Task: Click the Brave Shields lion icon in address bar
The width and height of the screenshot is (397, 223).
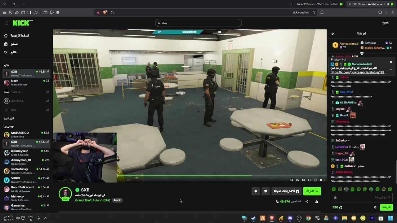Action: (x=105, y=12)
